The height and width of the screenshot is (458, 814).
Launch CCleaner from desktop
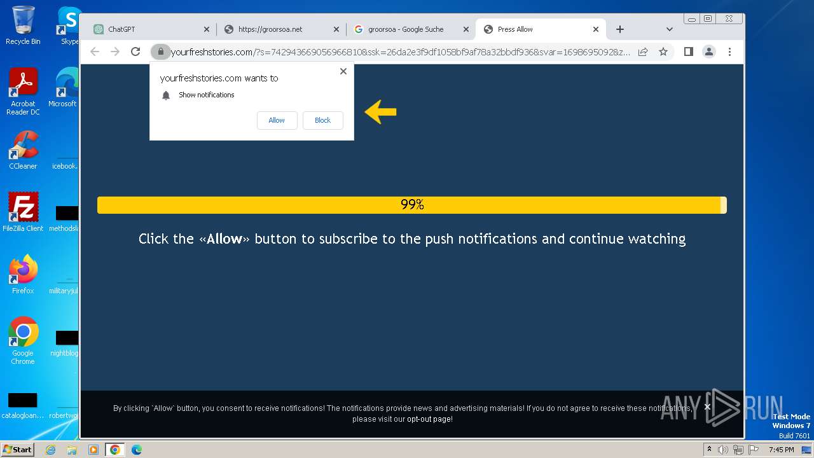[23, 150]
